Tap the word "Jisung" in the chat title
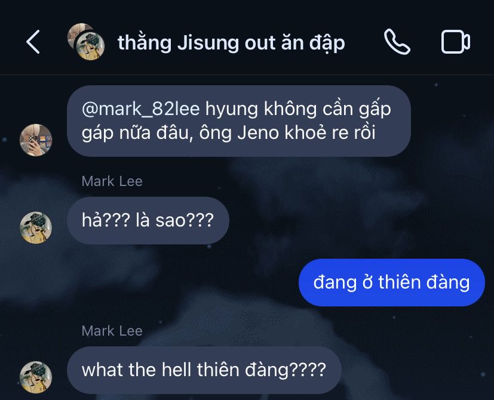Screen dimensions: 494x400 point(208,43)
